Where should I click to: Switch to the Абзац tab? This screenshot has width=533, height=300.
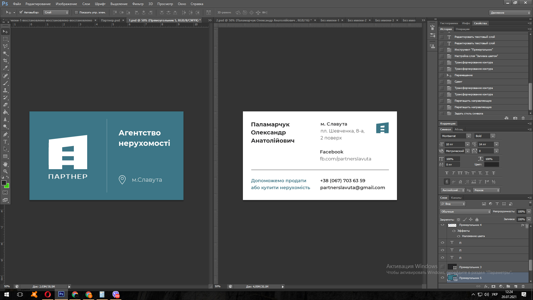[x=459, y=129]
